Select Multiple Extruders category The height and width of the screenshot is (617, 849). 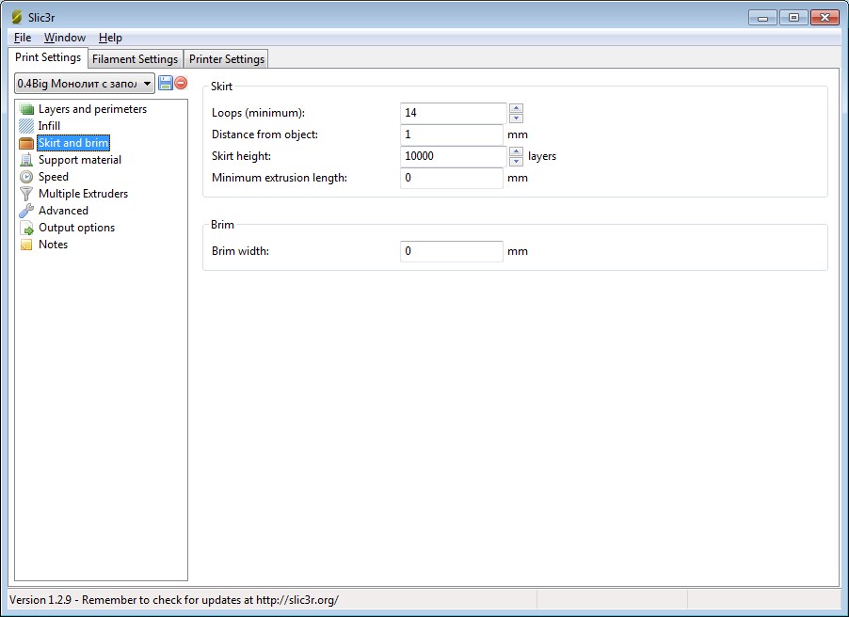click(x=83, y=194)
